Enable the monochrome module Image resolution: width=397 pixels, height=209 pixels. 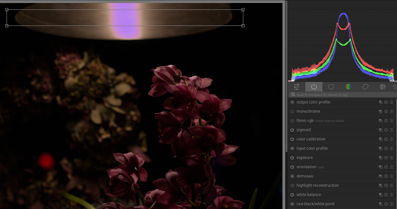click(292, 112)
